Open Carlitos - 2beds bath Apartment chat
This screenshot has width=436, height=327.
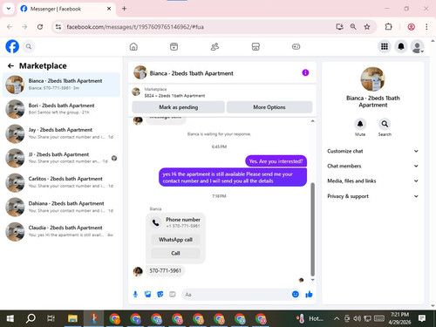[x=61, y=182]
